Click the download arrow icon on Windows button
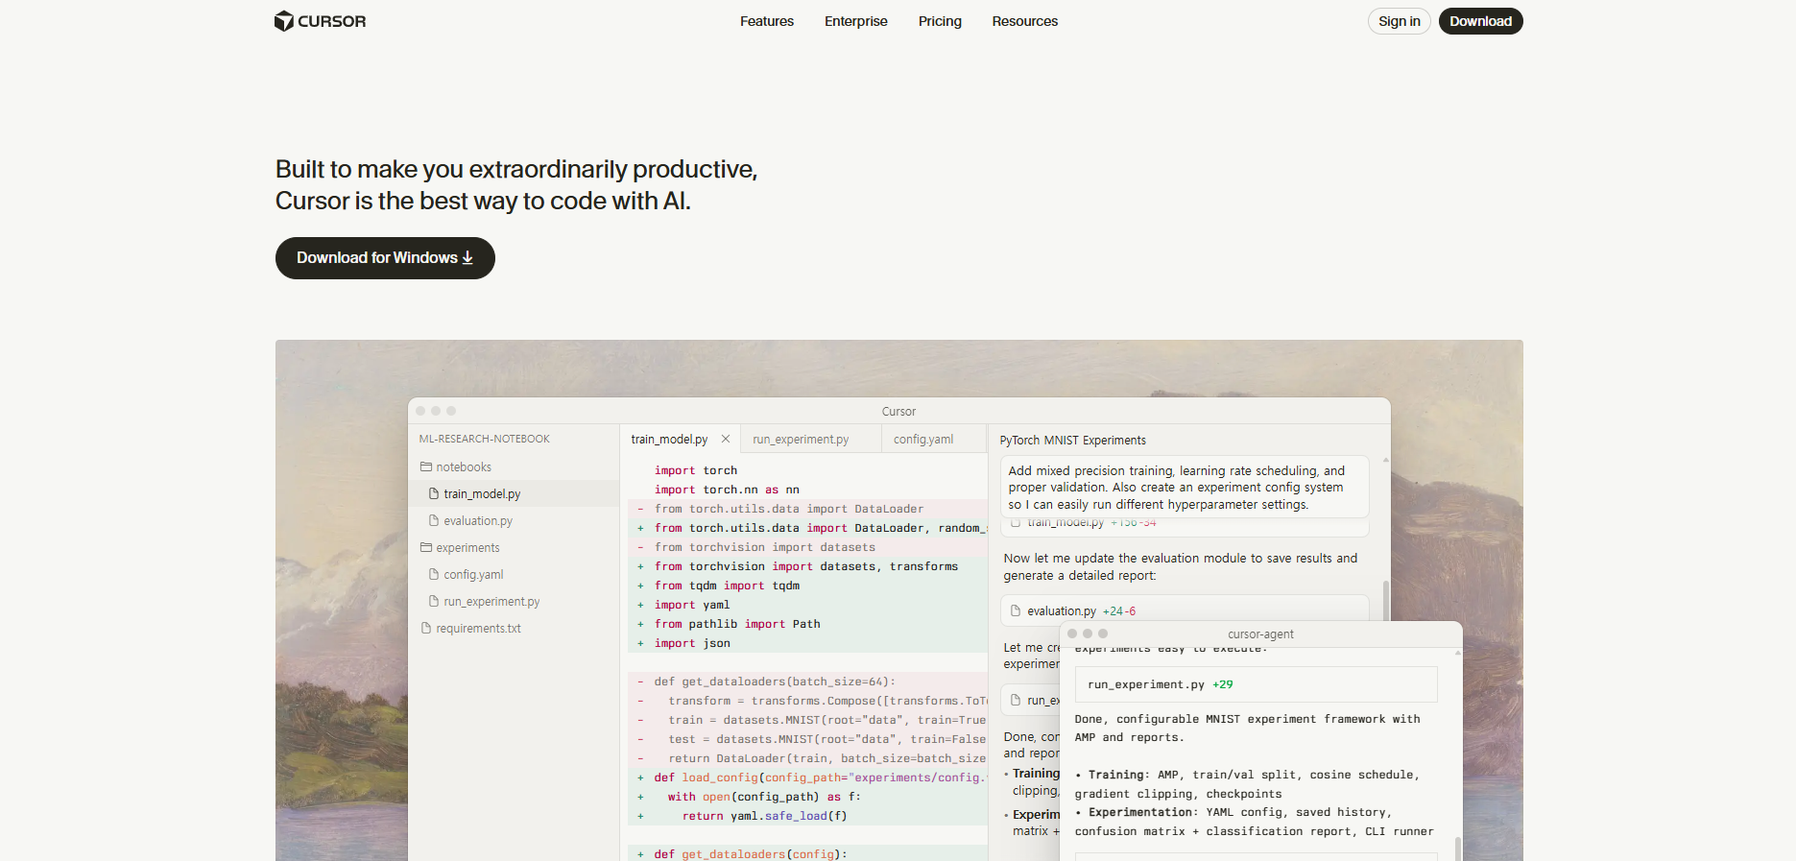 click(467, 258)
